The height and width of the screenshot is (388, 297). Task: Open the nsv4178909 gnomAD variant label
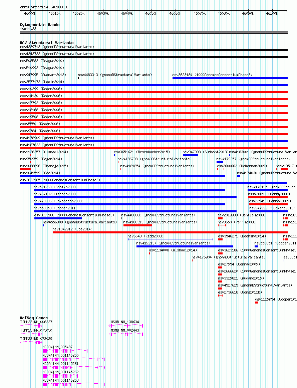(57, 138)
